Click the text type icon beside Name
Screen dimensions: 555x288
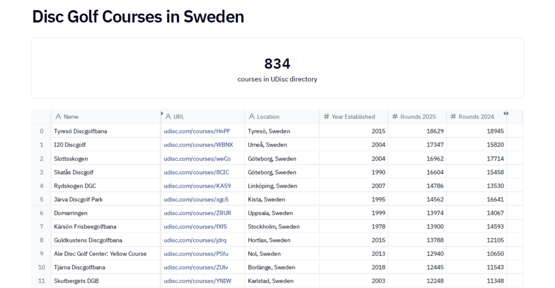point(58,117)
